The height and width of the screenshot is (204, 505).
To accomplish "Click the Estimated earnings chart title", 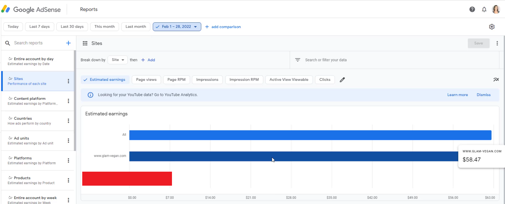I will click(107, 114).
